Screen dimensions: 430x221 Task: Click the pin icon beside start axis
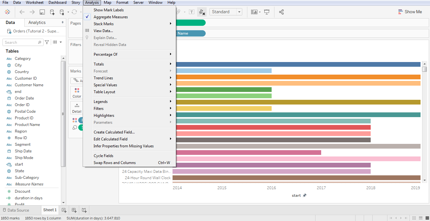(304, 195)
